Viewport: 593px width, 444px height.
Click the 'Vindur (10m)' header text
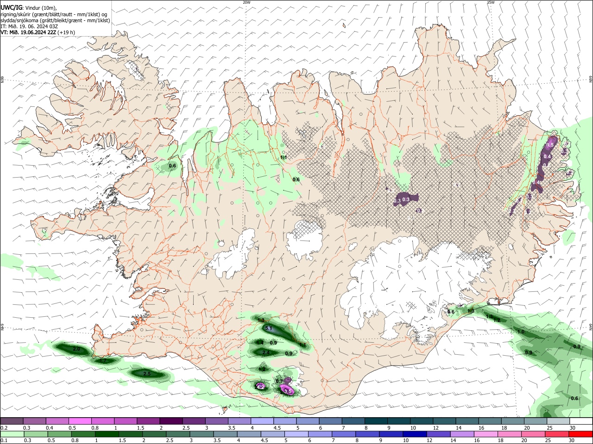click(x=40, y=7)
